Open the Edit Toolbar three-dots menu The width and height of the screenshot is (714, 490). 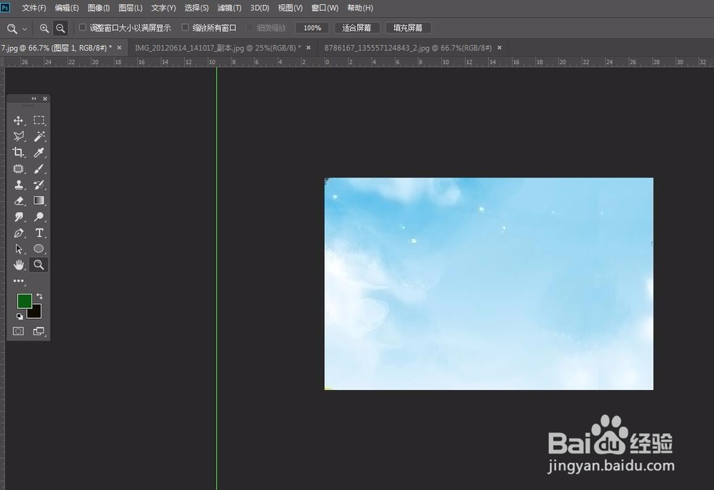pos(19,281)
